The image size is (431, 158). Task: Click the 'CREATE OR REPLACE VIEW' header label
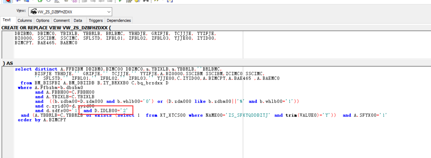(56, 28)
